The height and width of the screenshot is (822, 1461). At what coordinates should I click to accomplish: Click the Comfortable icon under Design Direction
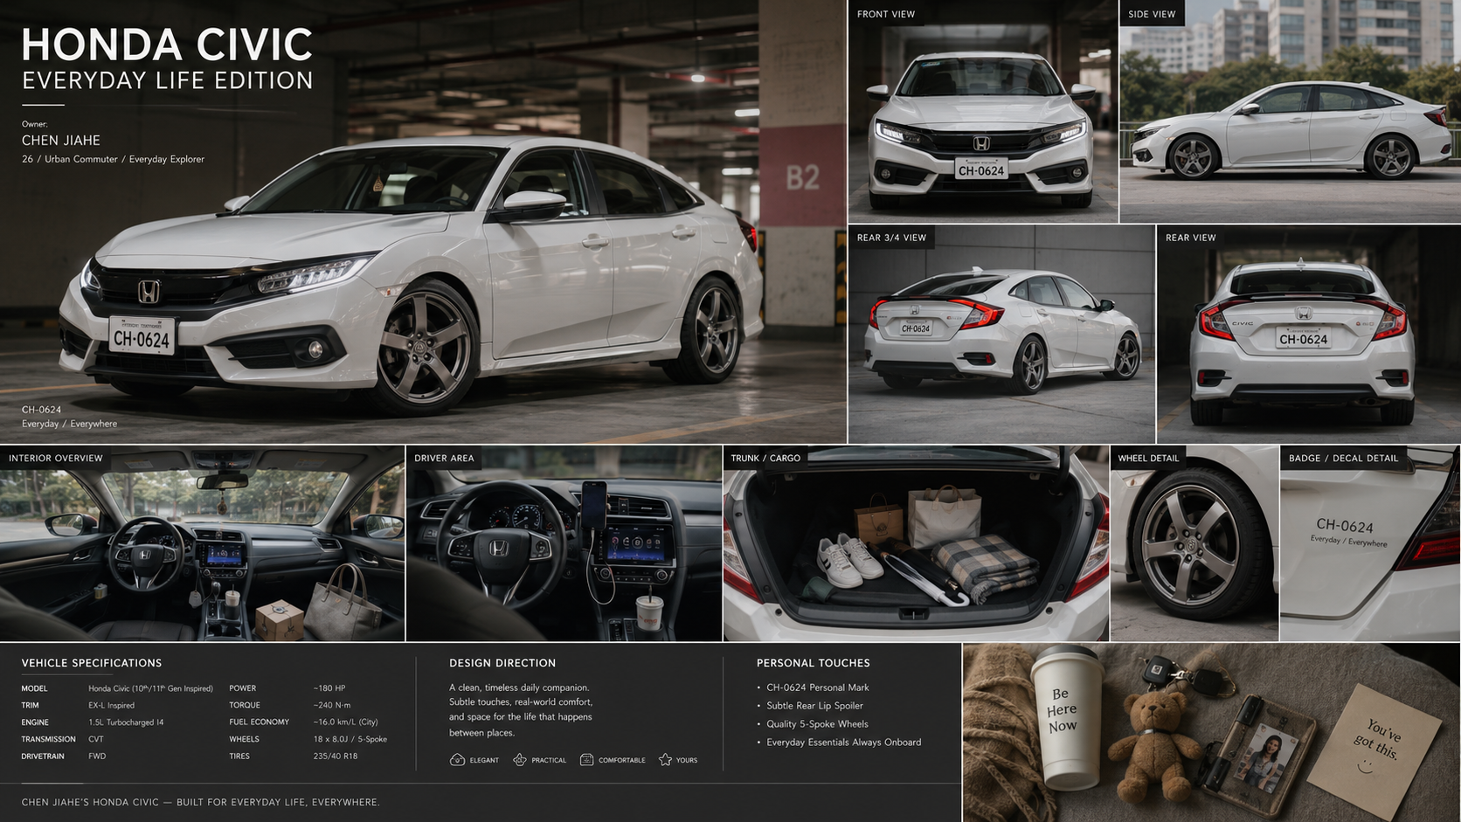tap(586, 760)
